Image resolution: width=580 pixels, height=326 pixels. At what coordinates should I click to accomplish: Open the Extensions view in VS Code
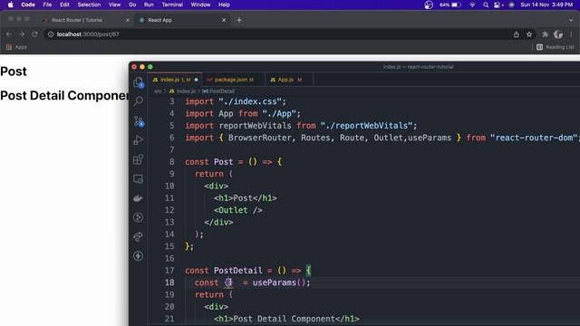pos(138,159)
